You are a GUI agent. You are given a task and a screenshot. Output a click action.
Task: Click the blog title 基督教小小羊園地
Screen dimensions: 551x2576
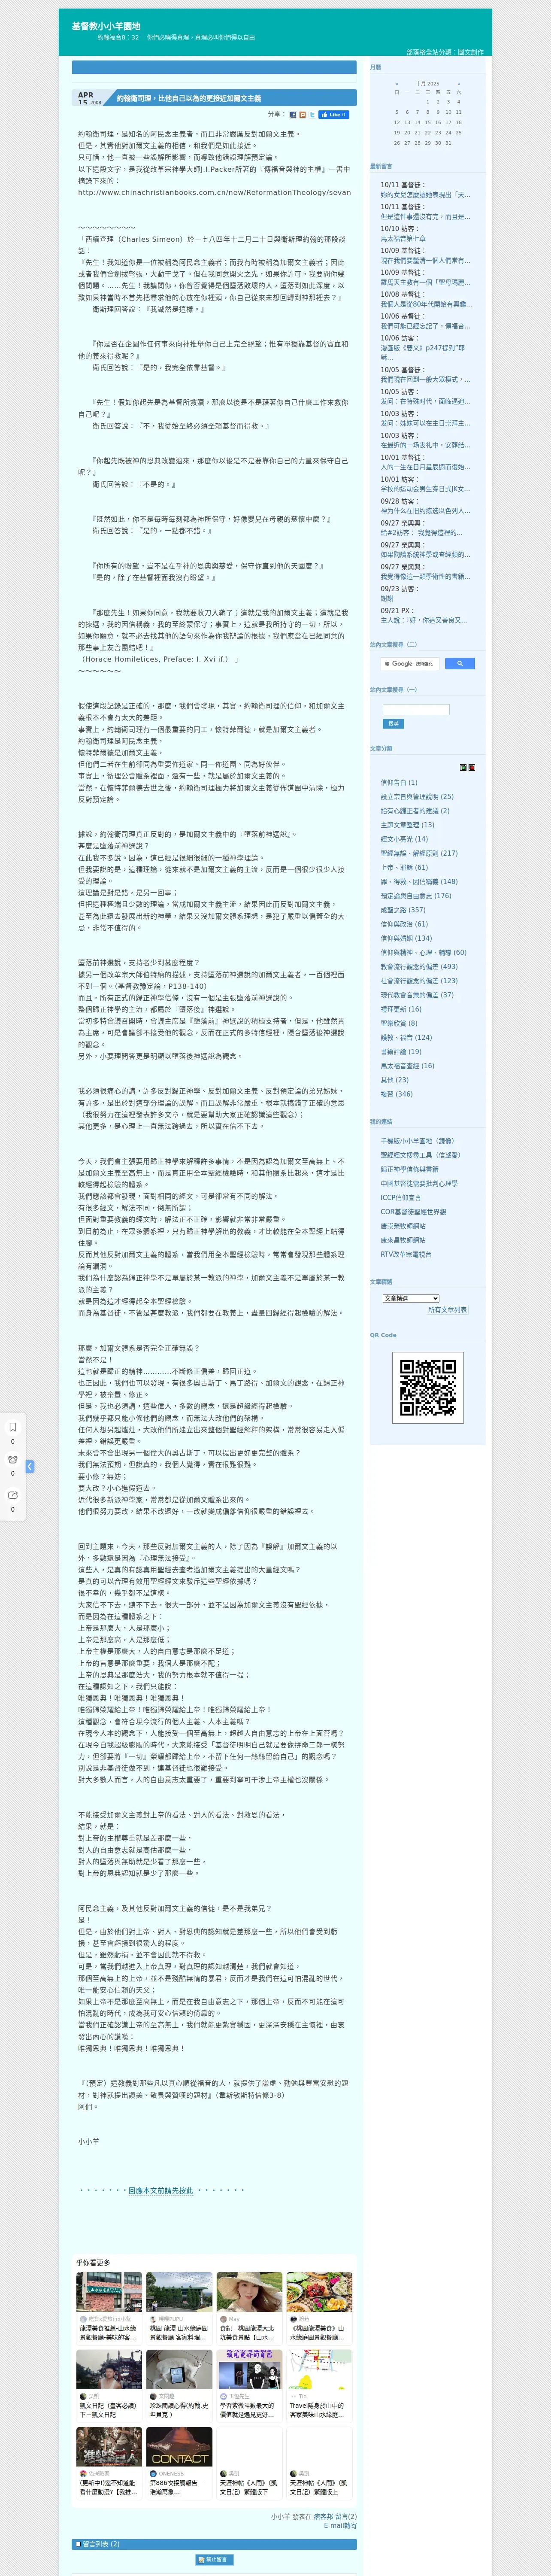(106, 26)
